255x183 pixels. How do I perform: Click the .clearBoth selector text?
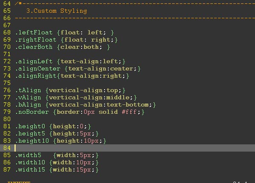[x=34, y=47]
